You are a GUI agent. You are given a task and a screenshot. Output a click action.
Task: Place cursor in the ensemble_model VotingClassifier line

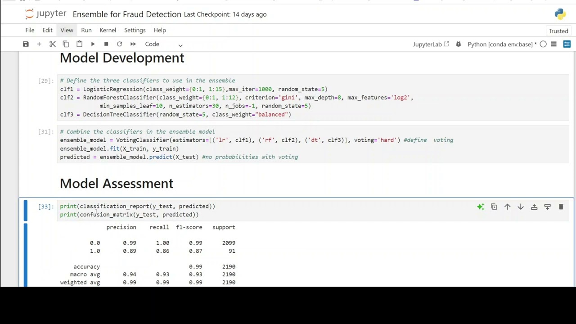256,140
